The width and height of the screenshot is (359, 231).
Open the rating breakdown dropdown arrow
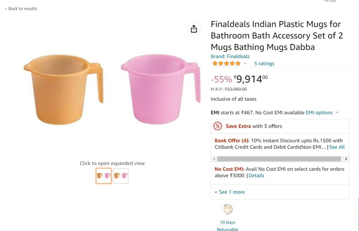click(245, 64)
